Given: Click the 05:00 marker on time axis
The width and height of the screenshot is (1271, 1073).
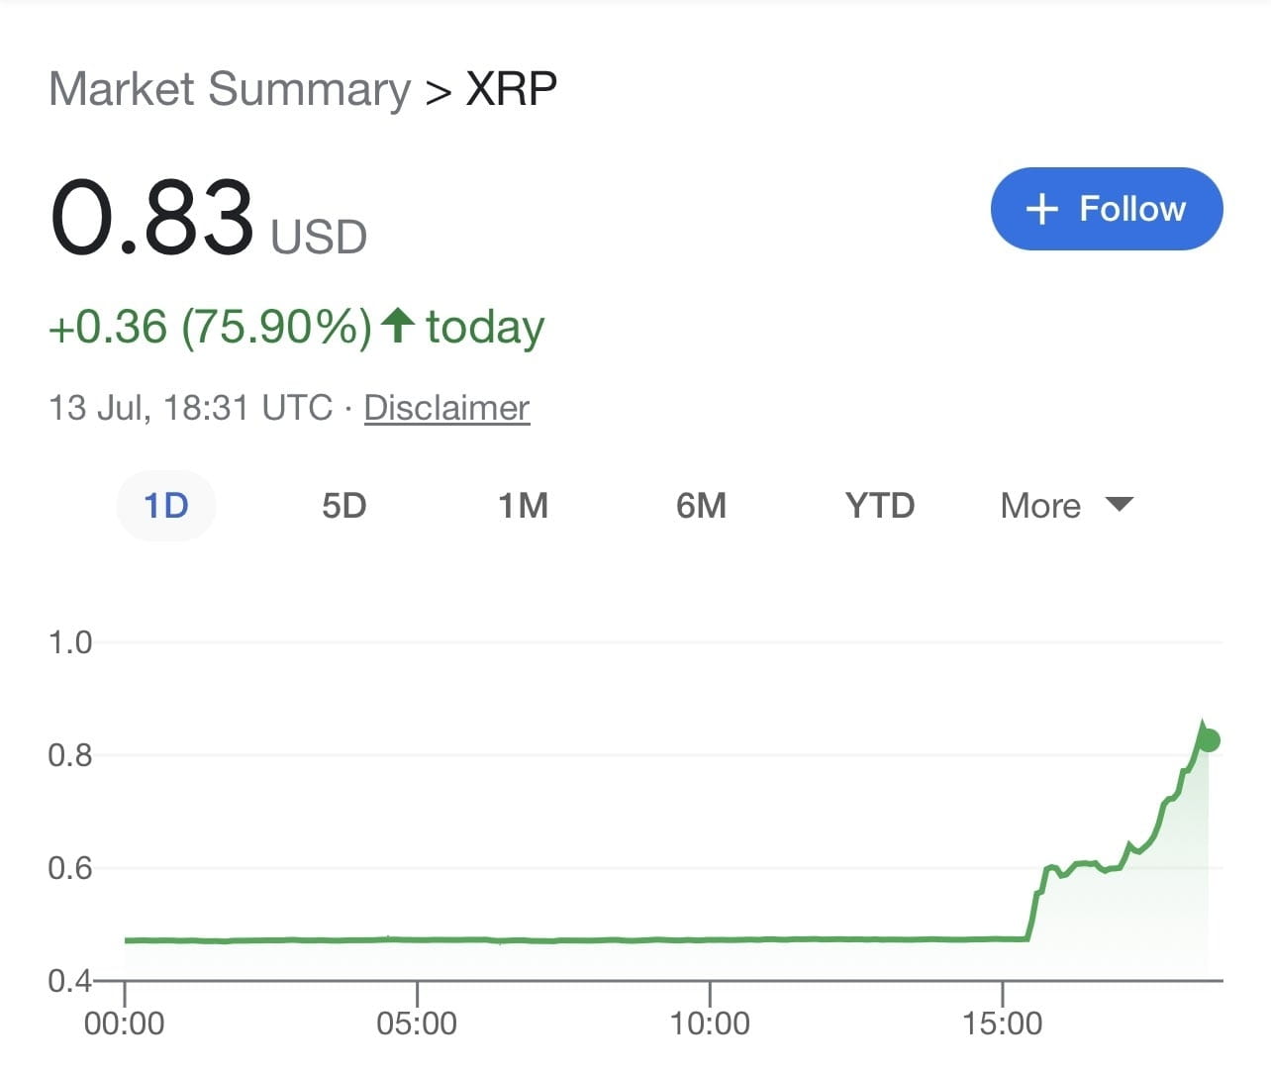Looking at the screenshot, I should [x=417, y=1023].
